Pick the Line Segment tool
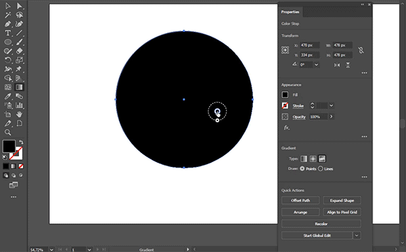The image size is (406, 252). (x=19, y=33)
